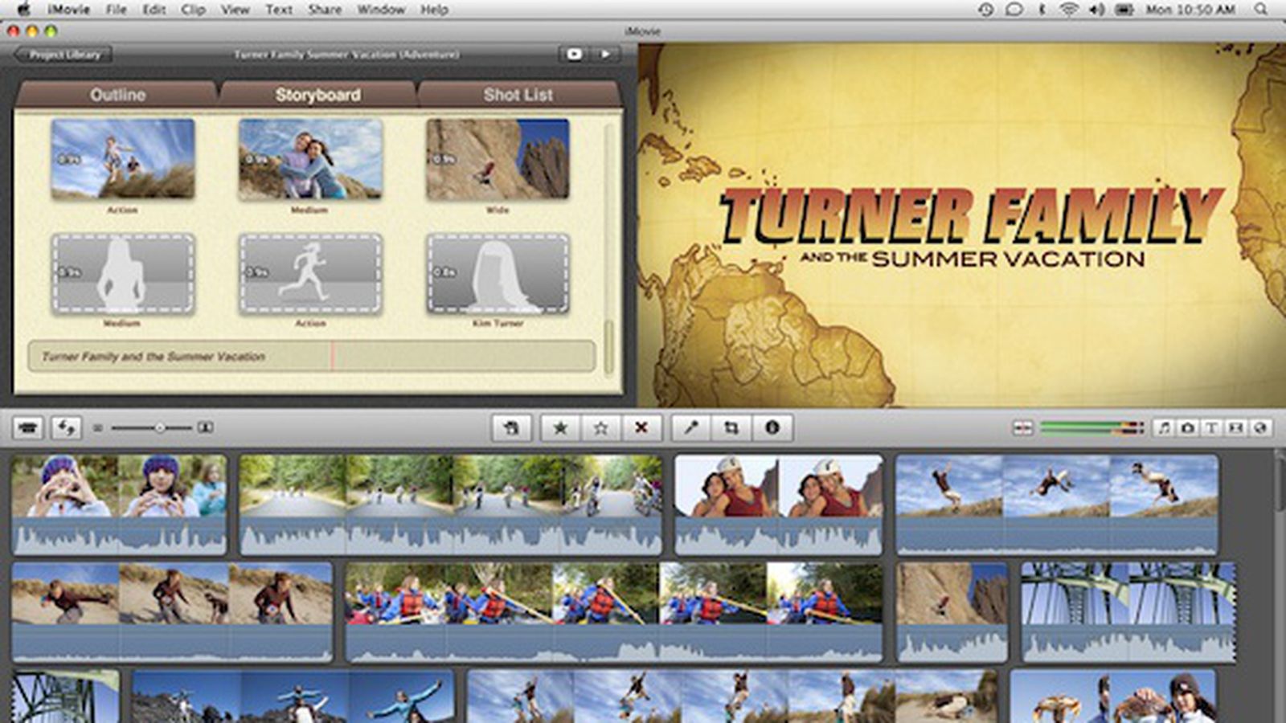
Task: Select the empty Action running-figure placeholder
Action: [310, 274]
